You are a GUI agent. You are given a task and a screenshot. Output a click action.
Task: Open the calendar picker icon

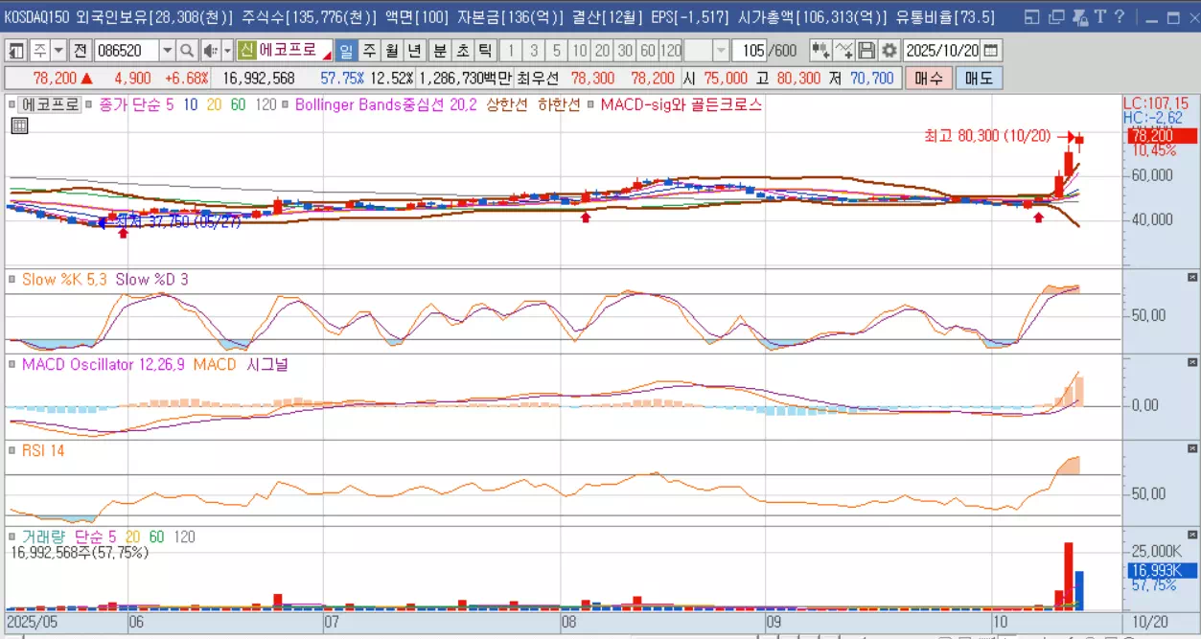tap(990, 51)
